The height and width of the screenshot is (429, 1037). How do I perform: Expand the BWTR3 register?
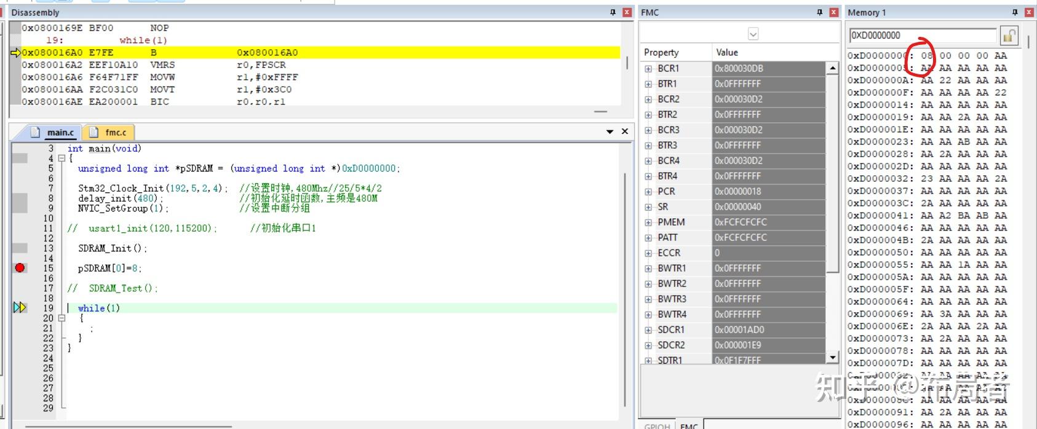(x=648, y=299)
